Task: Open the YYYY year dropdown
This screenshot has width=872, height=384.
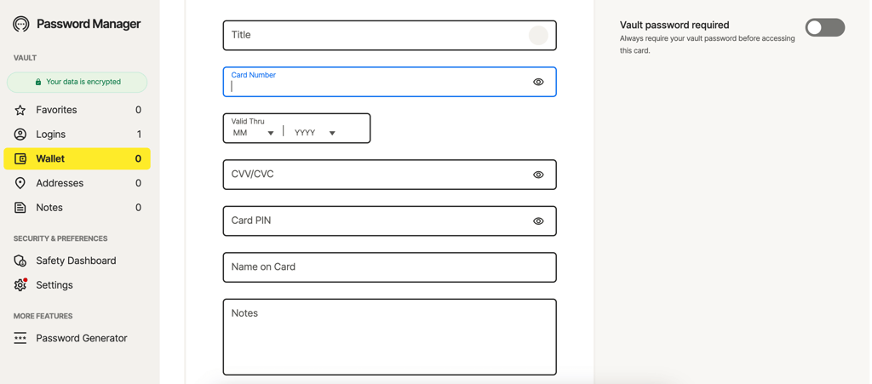Action: click(x=315, y=133)
